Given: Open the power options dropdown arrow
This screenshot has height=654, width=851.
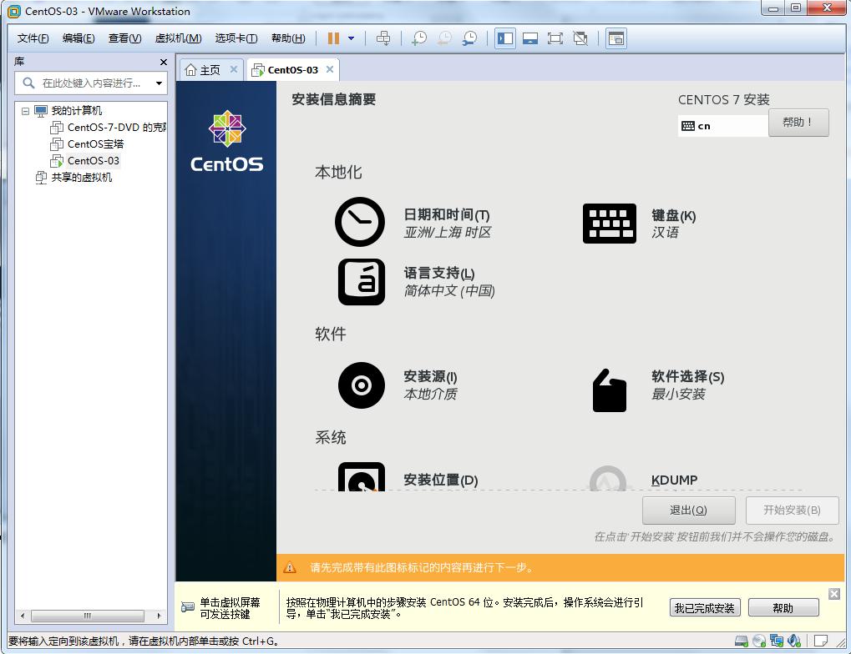Looking at the screenshot, I should coord(351,38).
